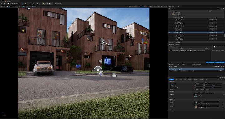Toggle the Scale lock icon
Screen dimensions: 225x119
click(177, 88)
